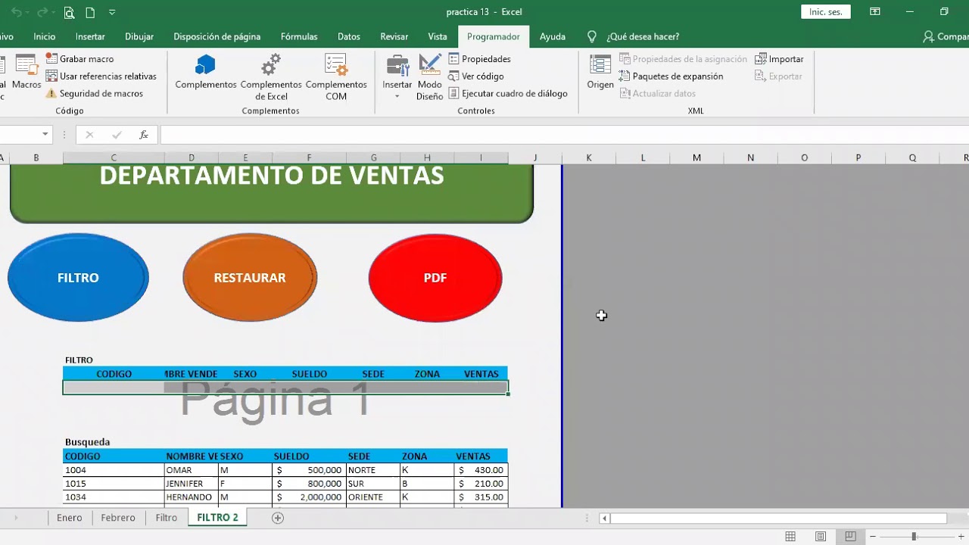Open control Propiedades
Image resolution: width=969 pixels, height=545 pixels.
pyautogui.click(x=480, y=59)
